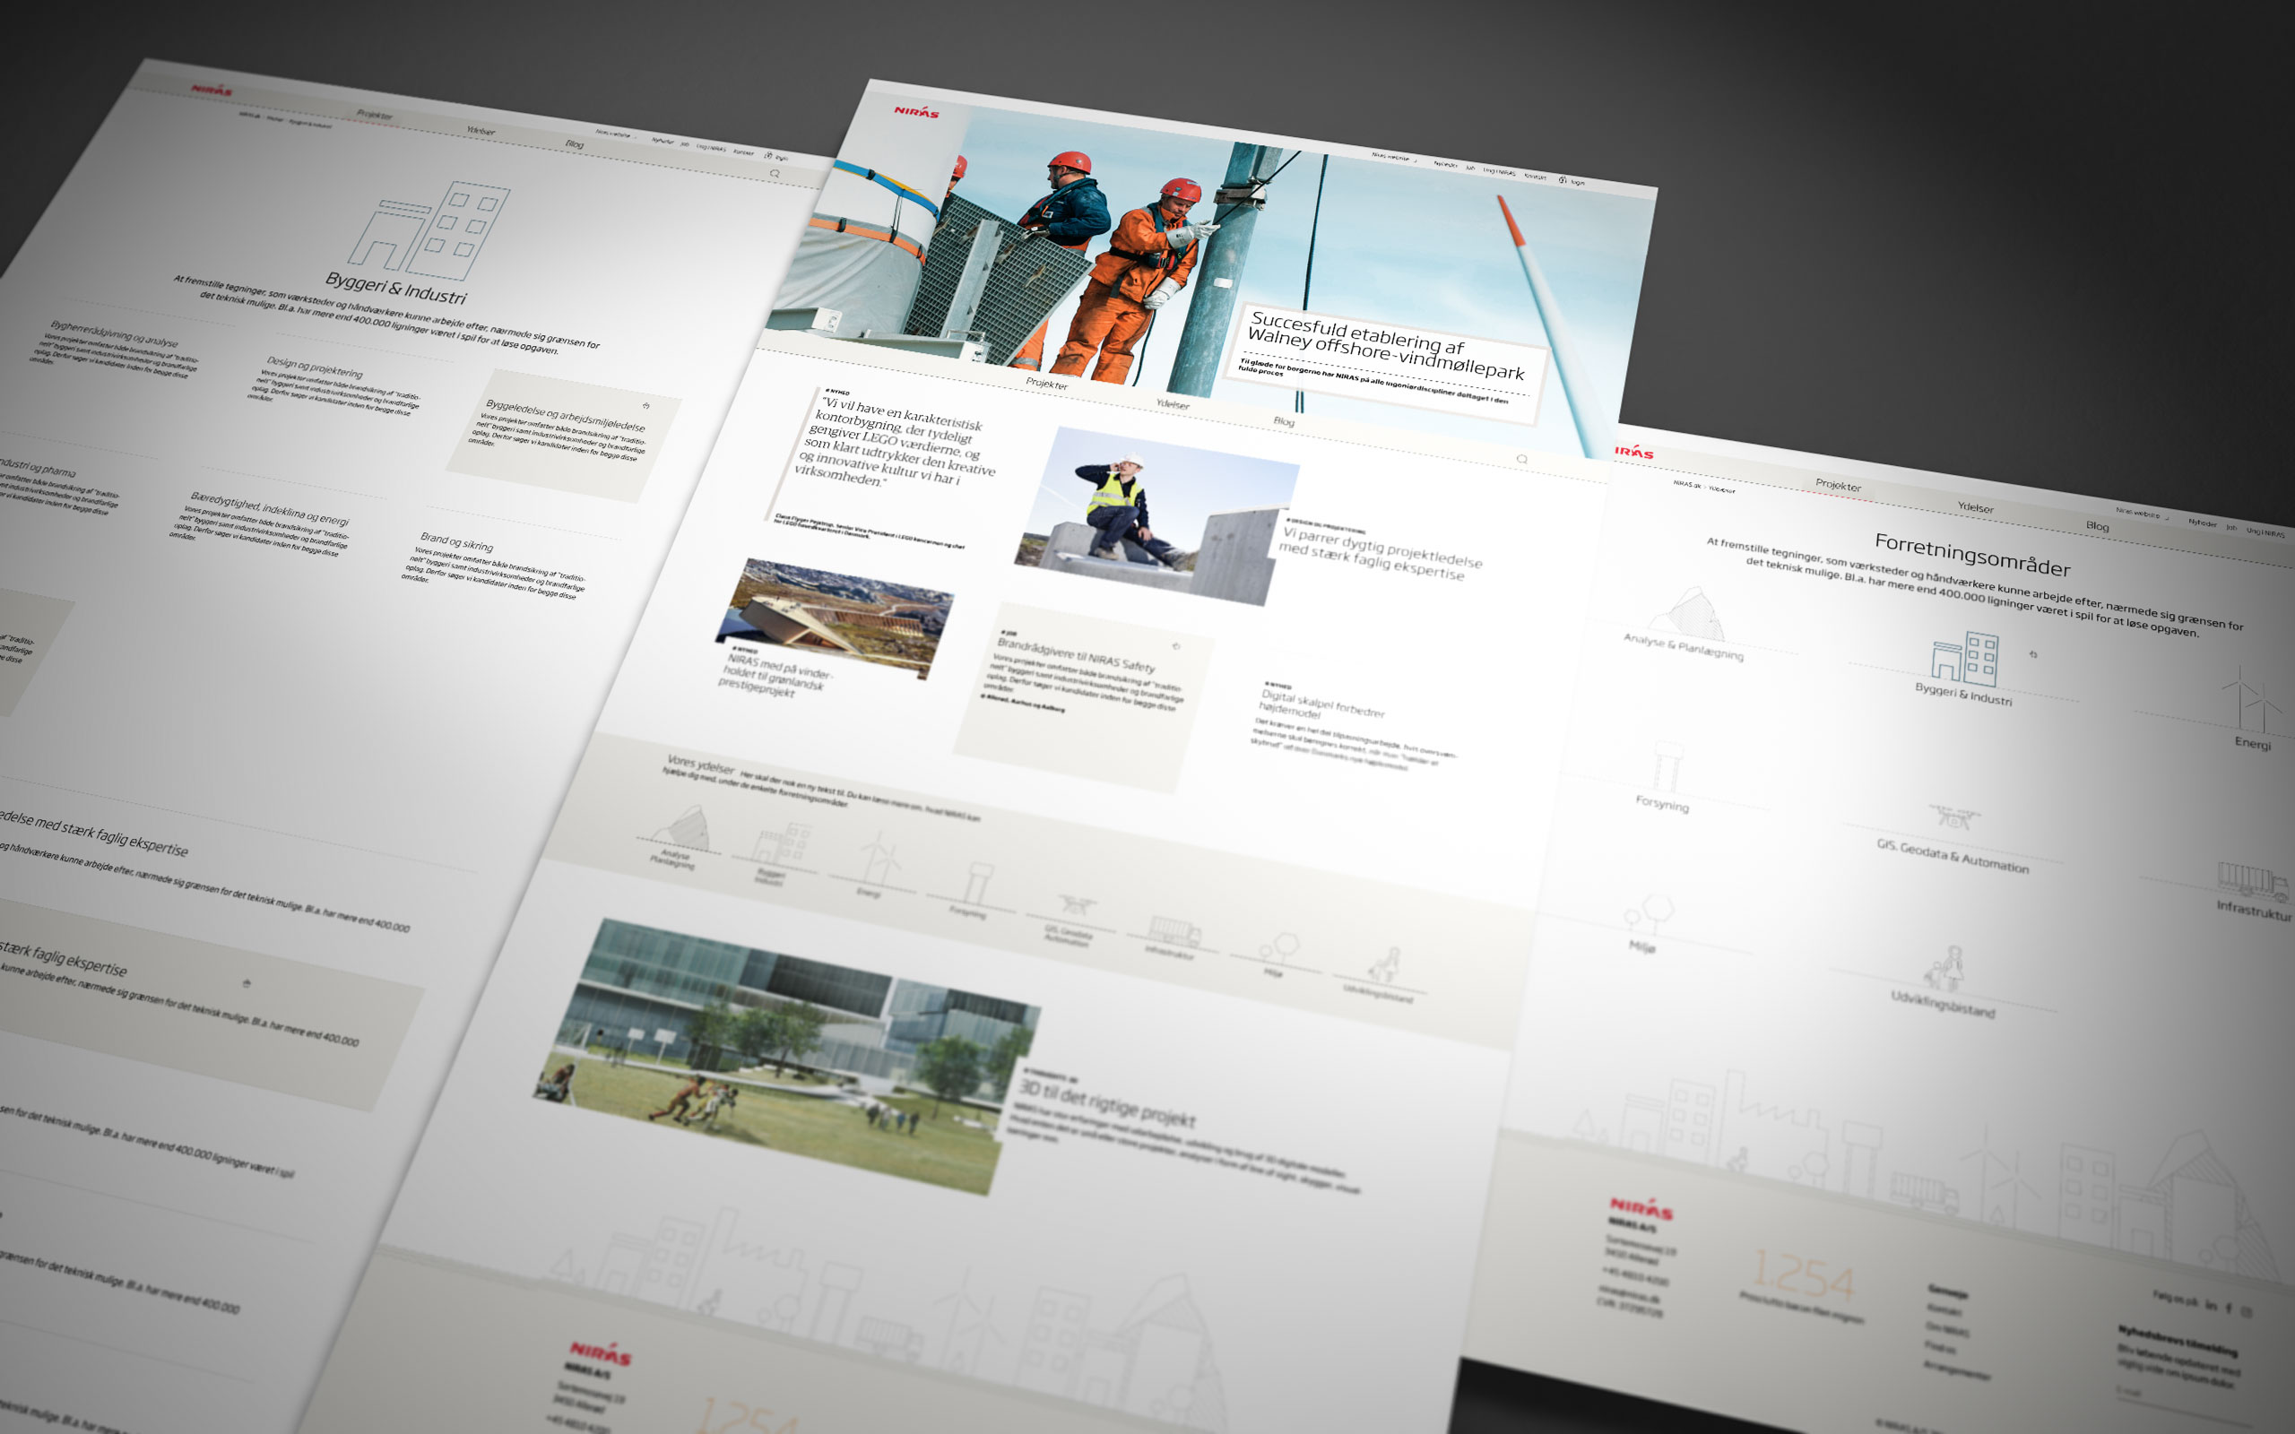The width and height of the screenshot is (2295, 1434).
Task: Select the GIS, Geodata & Automation drone icon on the right page
Action: pyautogui.click(x=1953, y=816)
